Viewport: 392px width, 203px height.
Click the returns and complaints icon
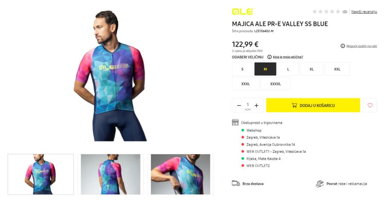(x=319, y=183)
